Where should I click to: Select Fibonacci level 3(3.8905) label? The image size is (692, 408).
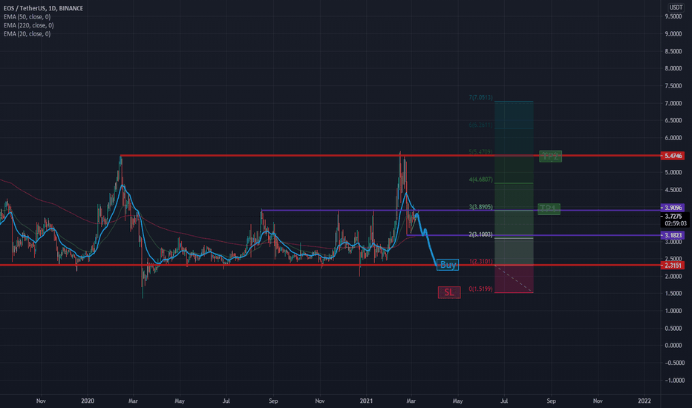click(480, 207)
